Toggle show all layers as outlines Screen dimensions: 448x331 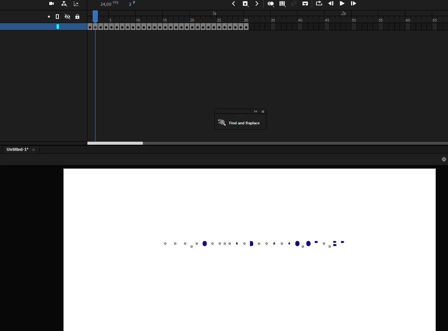(57, 17)
